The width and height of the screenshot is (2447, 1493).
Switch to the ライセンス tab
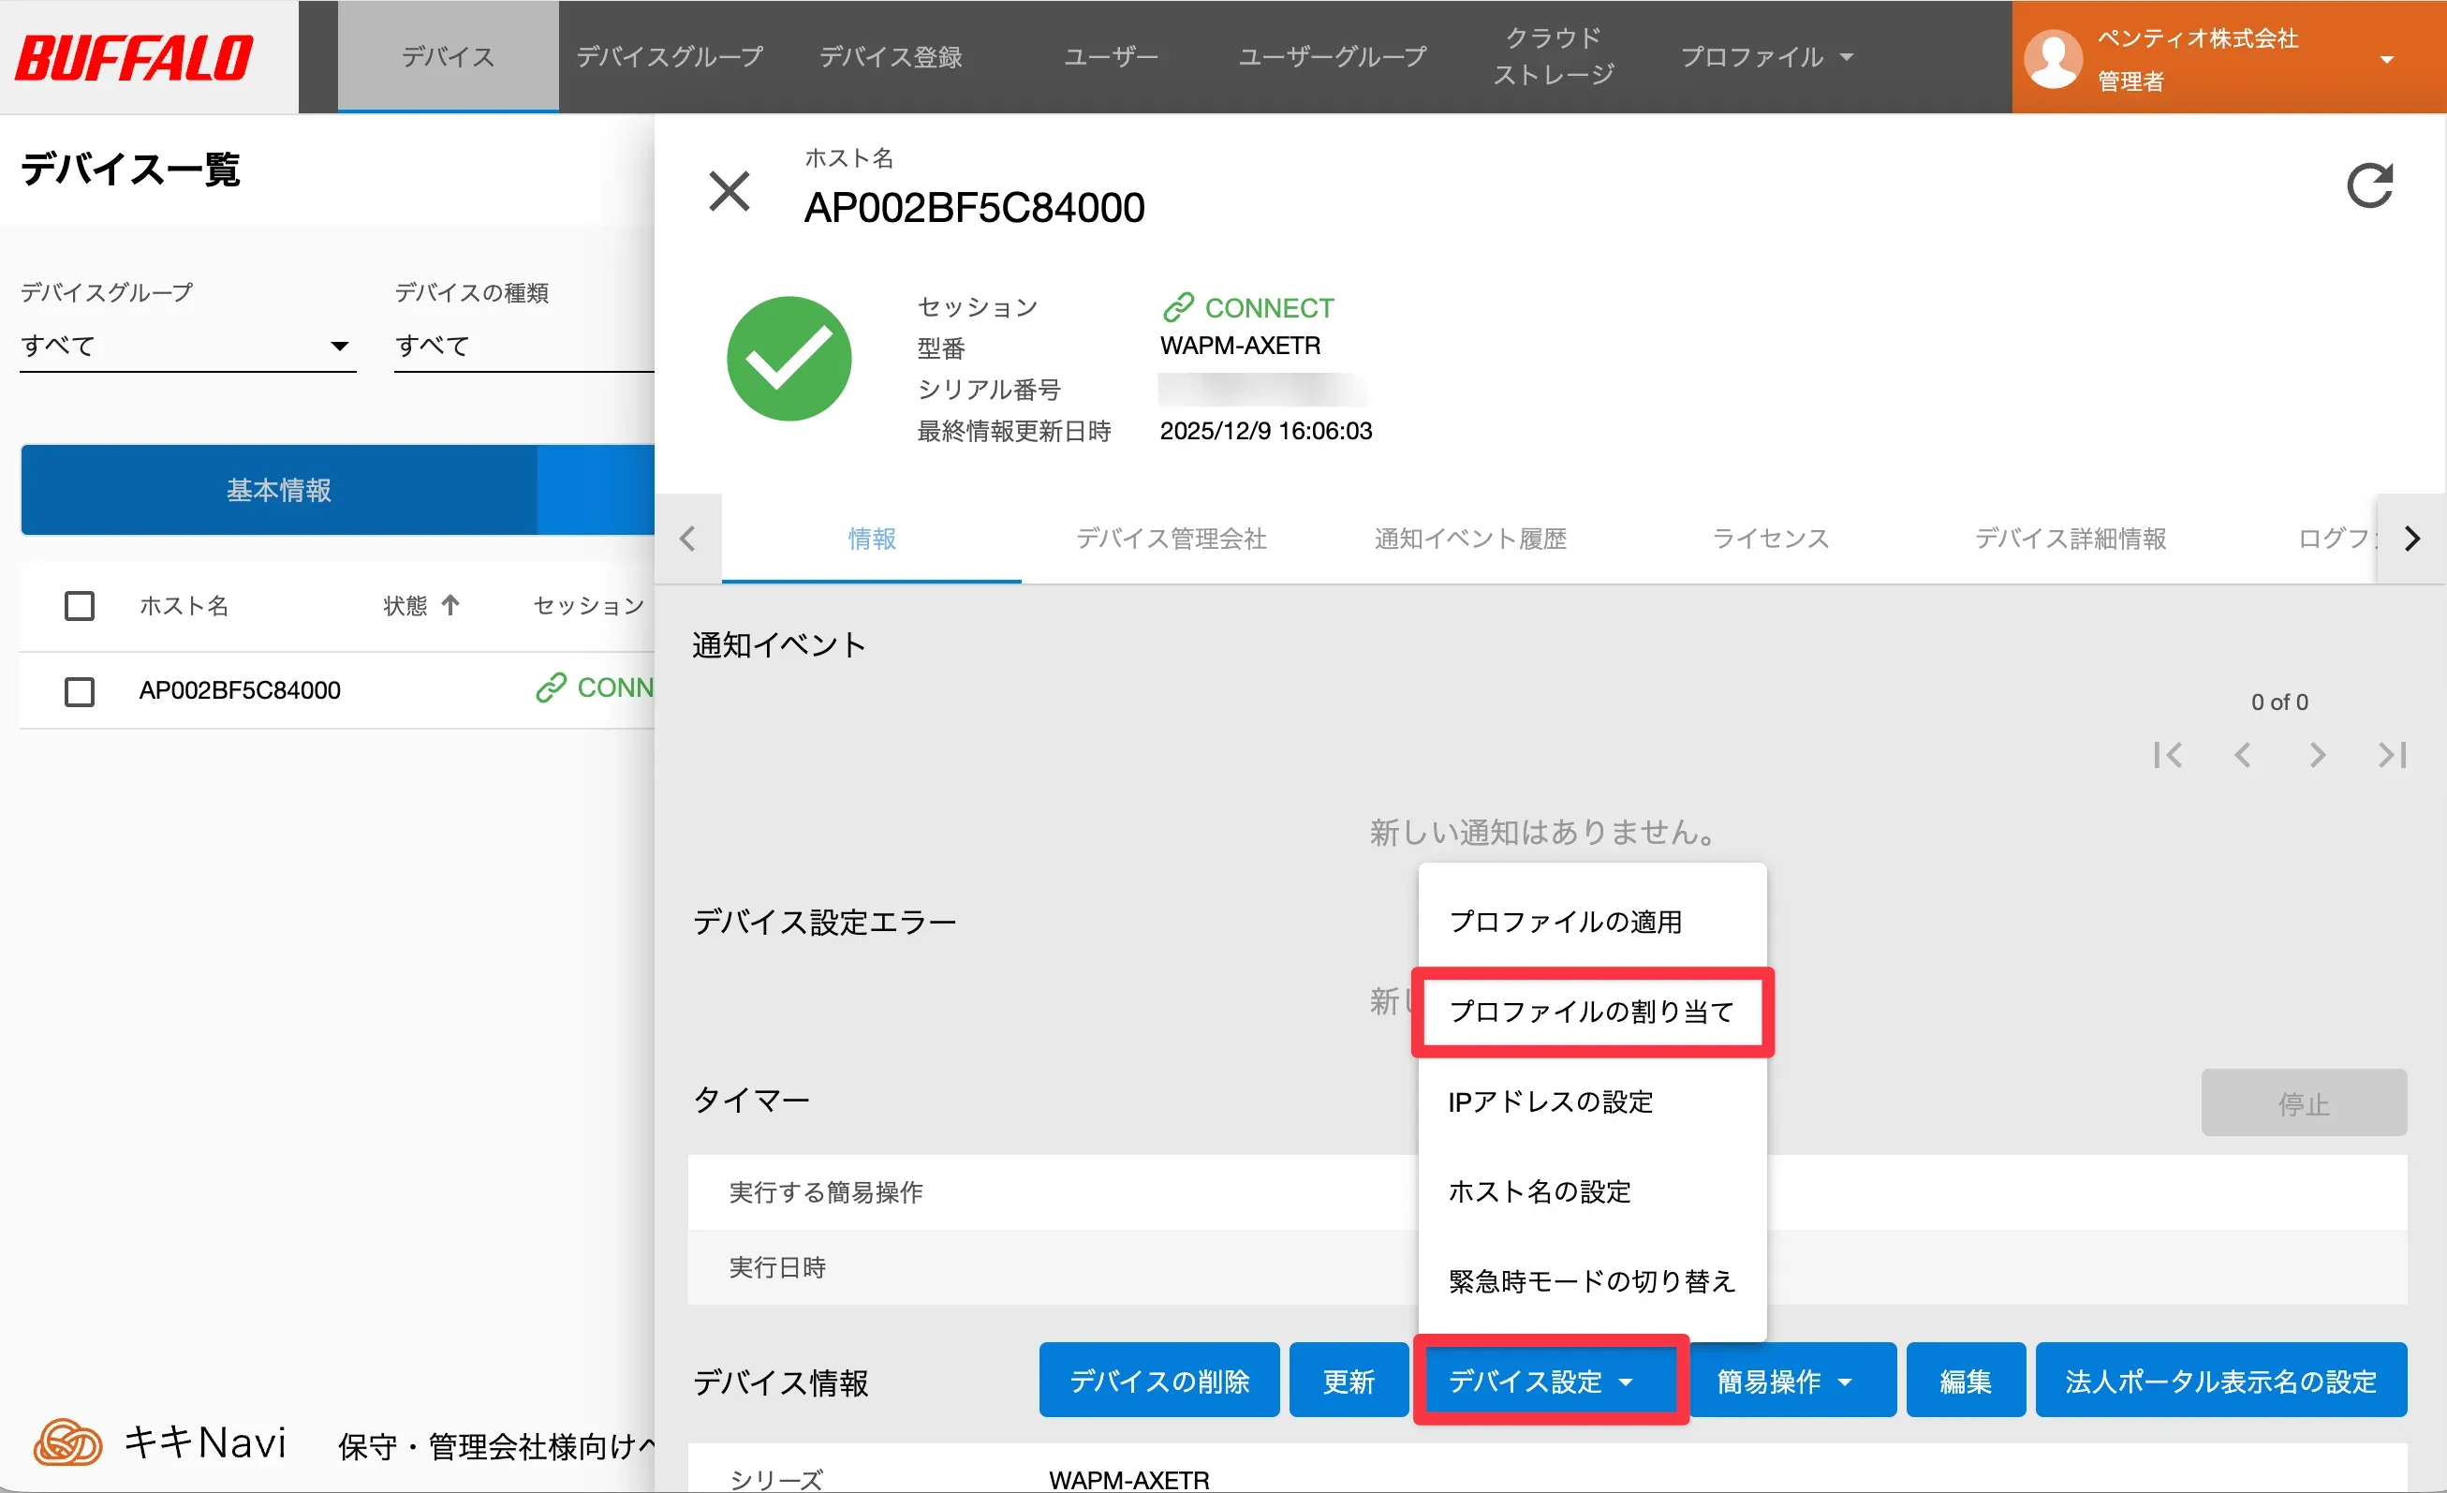(1770, 539)
